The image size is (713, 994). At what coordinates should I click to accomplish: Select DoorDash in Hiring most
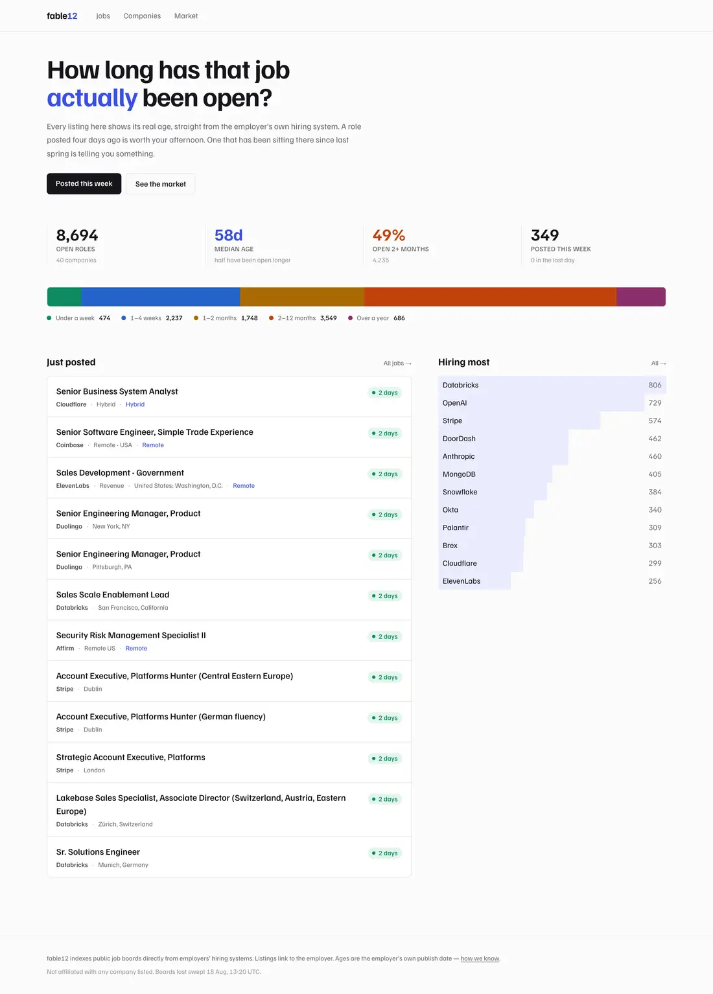coord(552,439)
